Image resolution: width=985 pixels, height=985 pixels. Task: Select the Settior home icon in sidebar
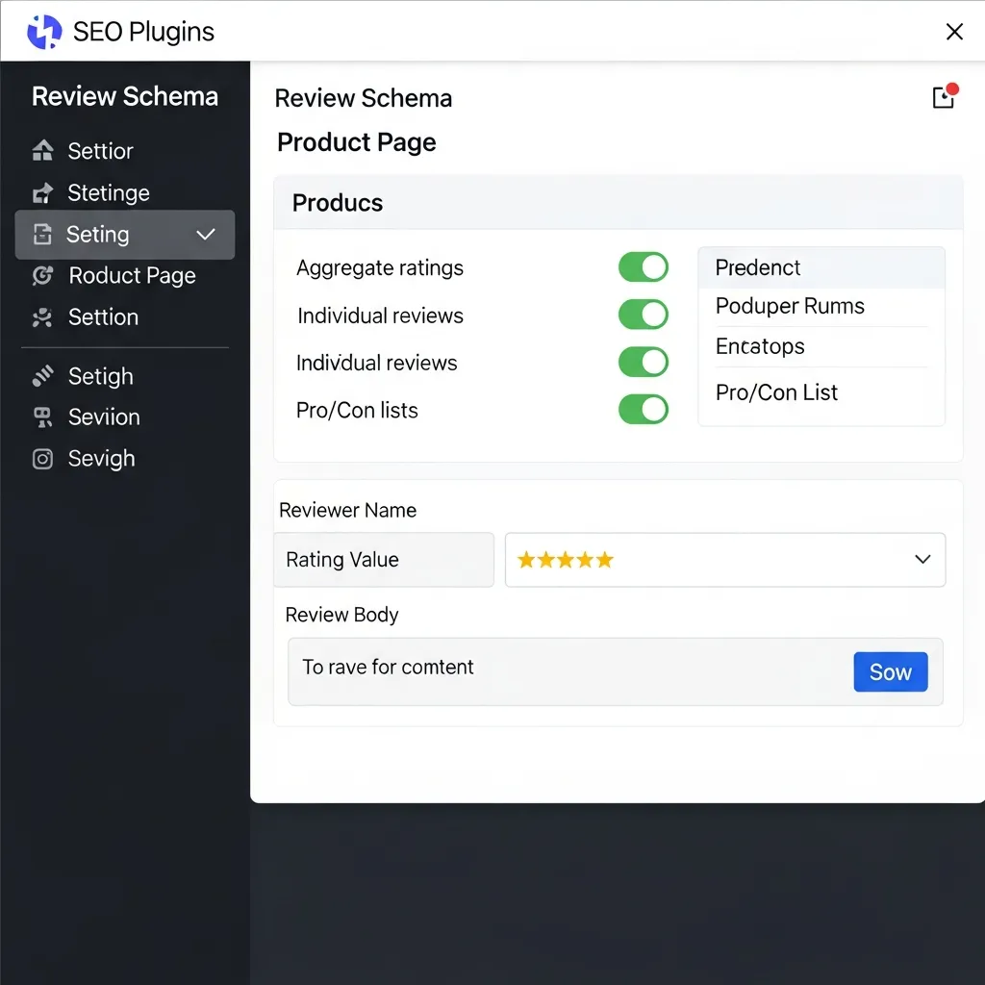tap(43, 150)
